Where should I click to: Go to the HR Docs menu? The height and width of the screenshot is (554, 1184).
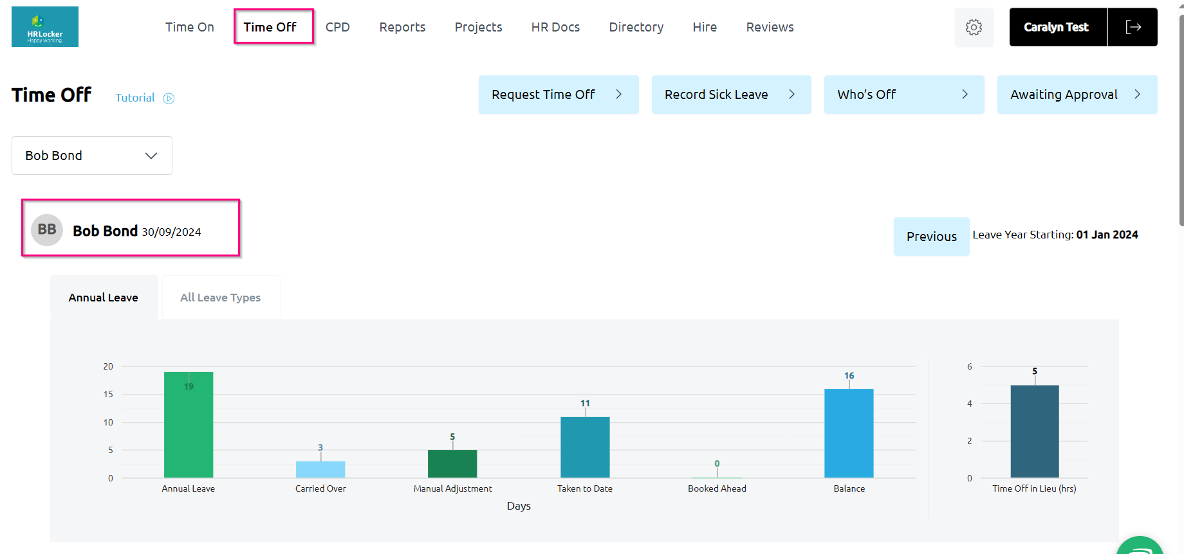point(555,27)
